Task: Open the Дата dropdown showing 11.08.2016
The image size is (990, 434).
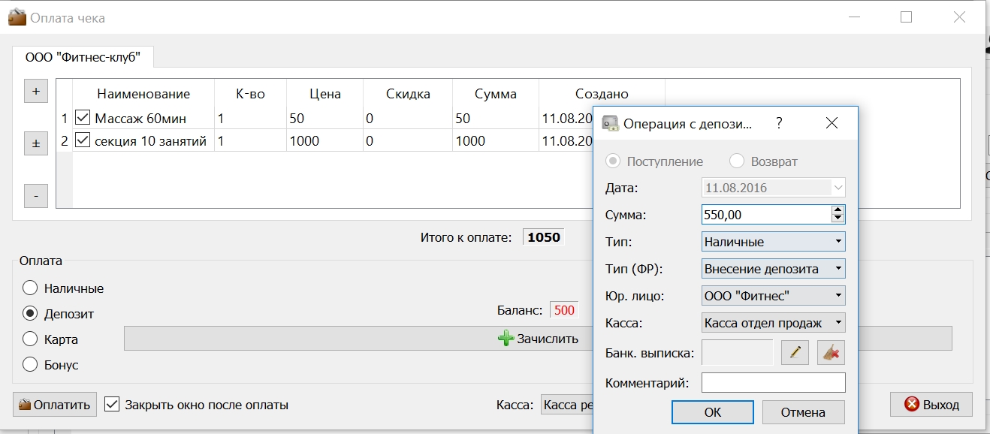Action: pyautogui.click(x=774, y=188)
